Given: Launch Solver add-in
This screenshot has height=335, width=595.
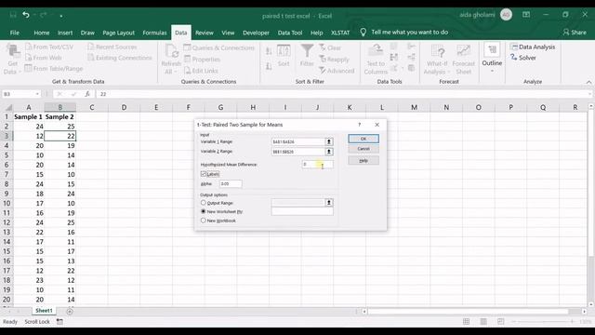Looking at the screenshot, I should (x=523, y=58).
